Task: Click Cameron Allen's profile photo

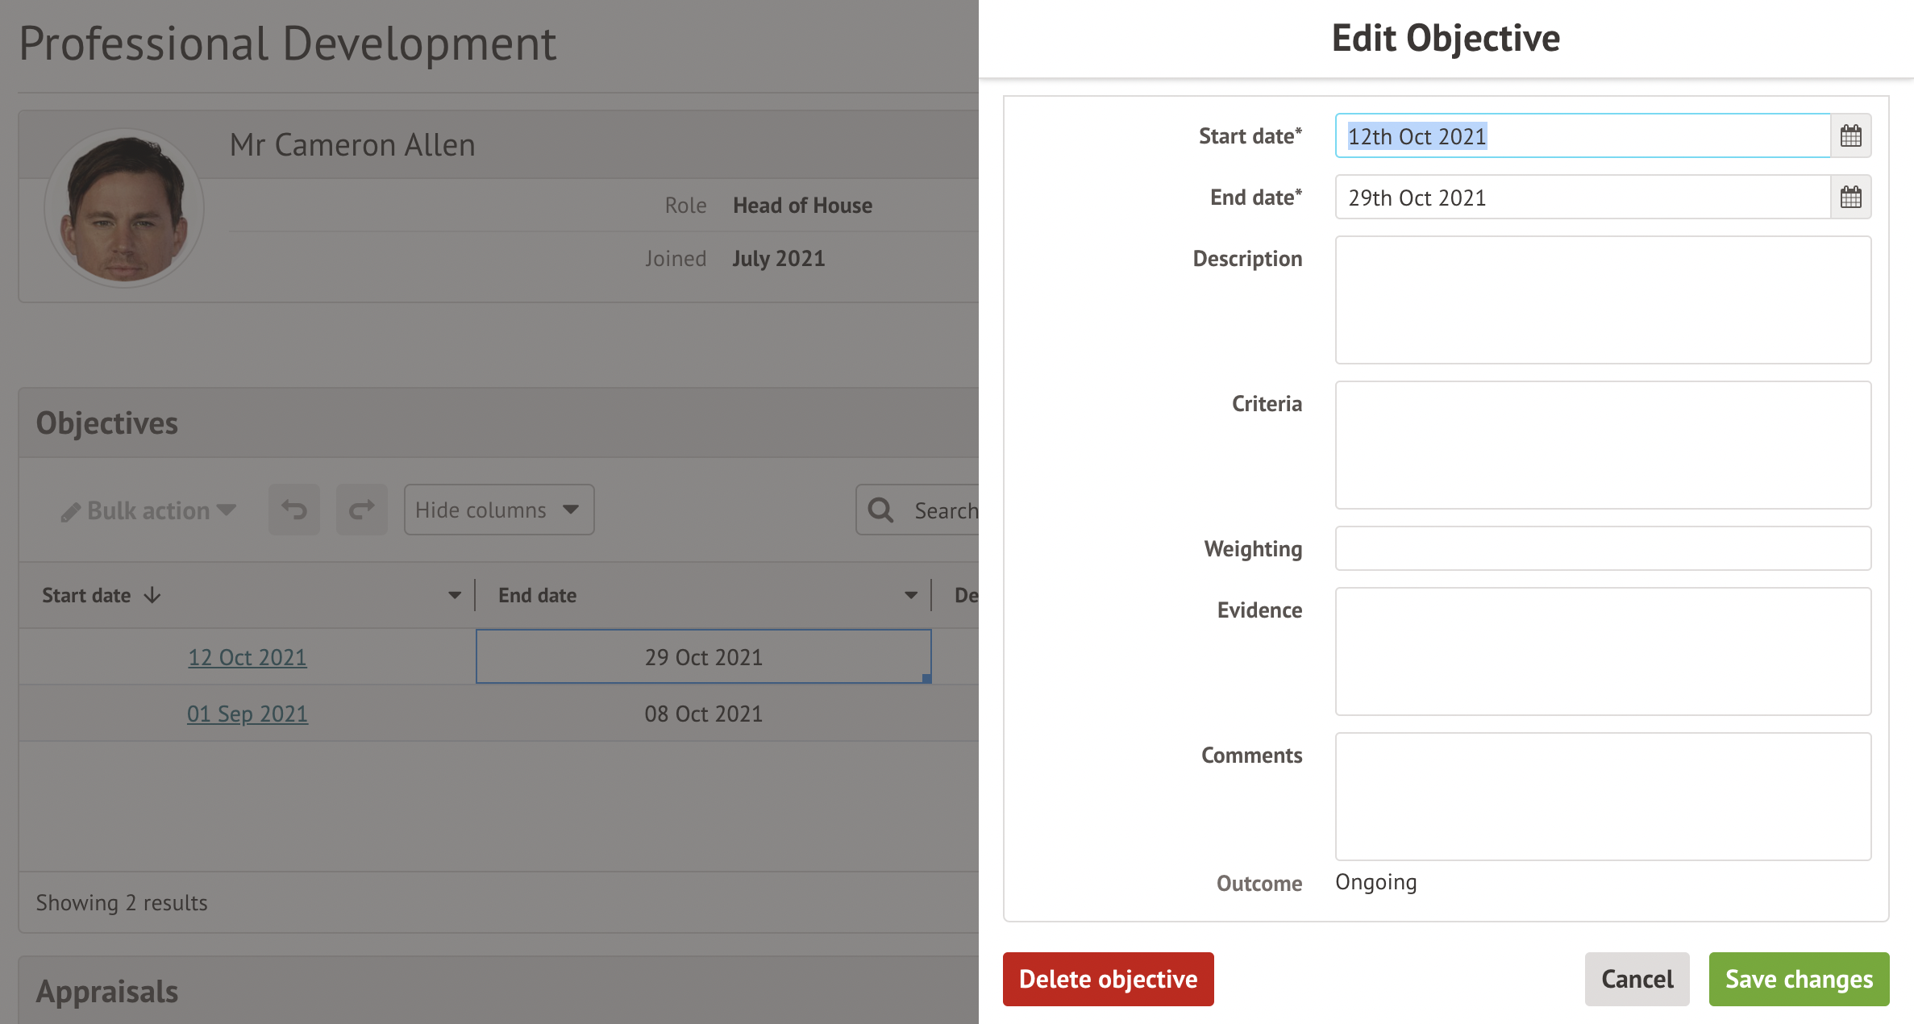Action: [124, 208]
